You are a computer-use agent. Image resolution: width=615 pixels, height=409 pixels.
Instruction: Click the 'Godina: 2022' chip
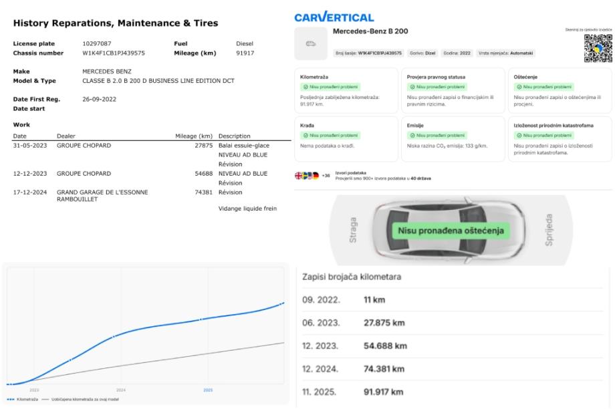(x=457, y=53)
